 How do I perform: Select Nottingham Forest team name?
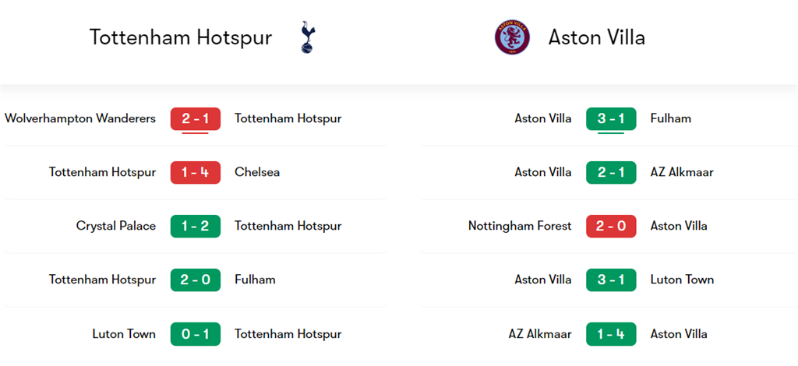520,226
